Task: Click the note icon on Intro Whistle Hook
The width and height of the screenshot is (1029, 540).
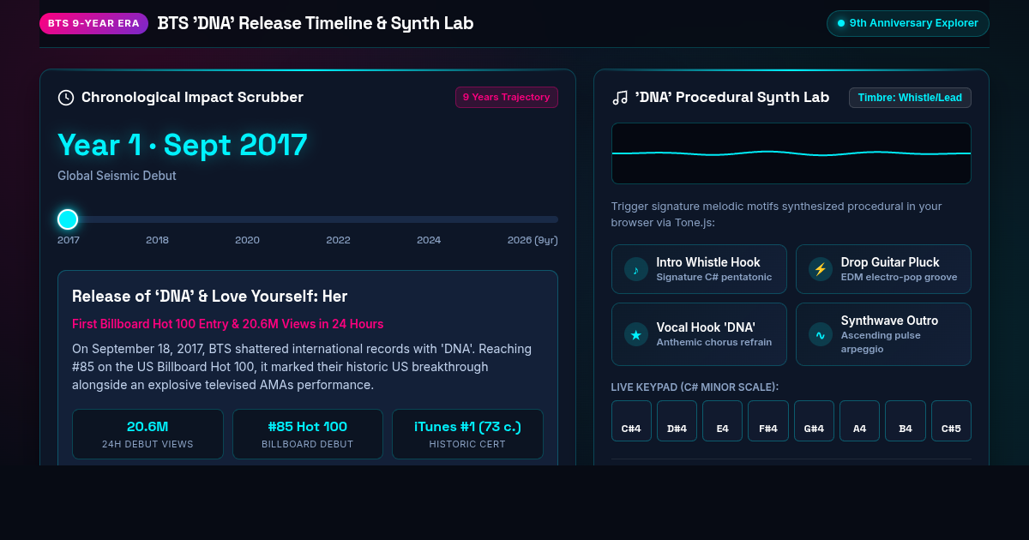Action: pos(636,269)
